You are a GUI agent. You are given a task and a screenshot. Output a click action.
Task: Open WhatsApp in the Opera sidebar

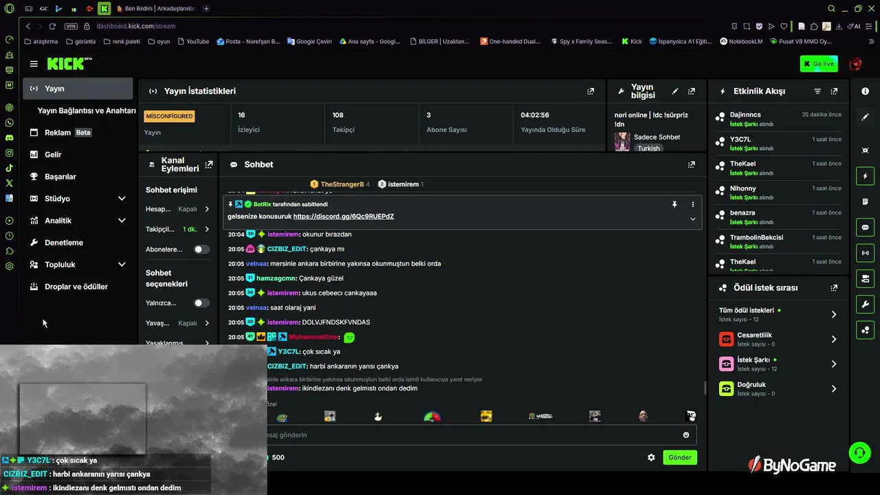pos(9,122)
